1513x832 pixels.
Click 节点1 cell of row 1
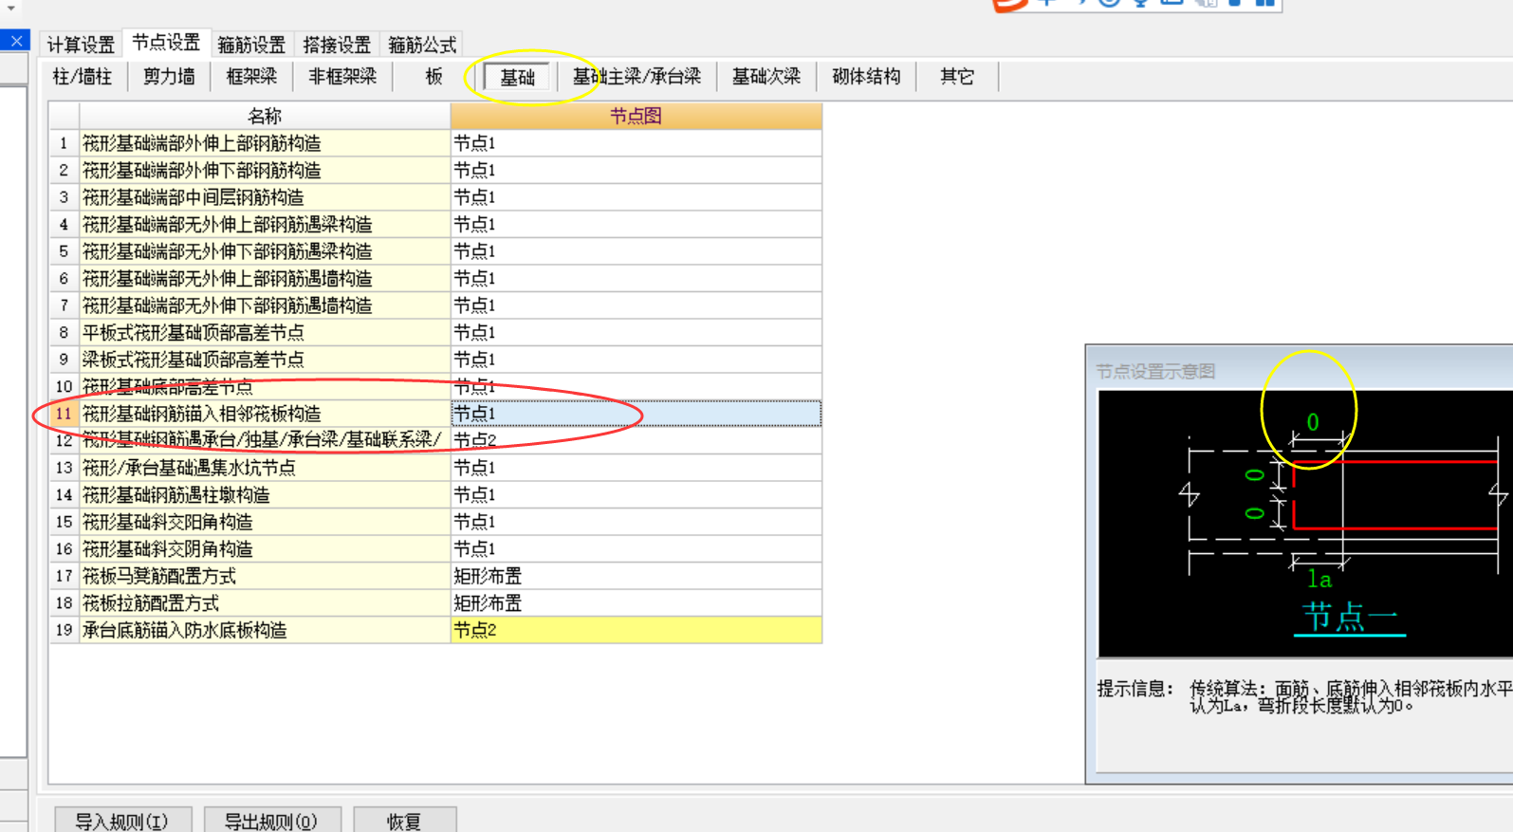click(636, 143)
